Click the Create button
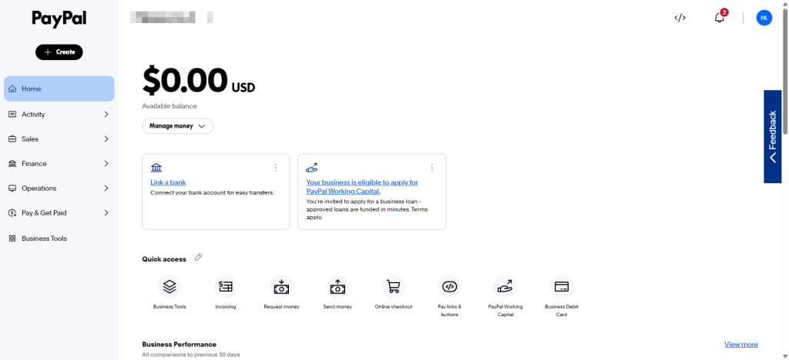Image resolution: width=789 pixels, height=360 pixels. click(x=59, y=52)
